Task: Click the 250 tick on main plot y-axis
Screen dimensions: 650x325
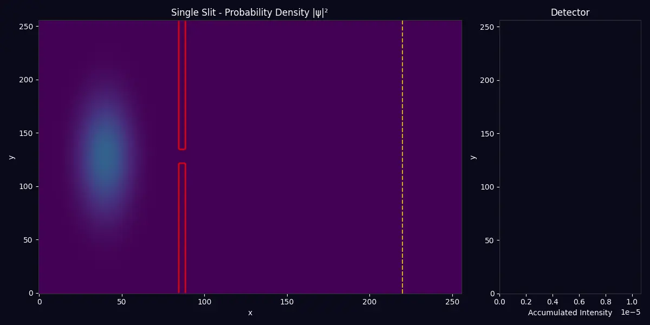Action: click(x=28, y=26)
